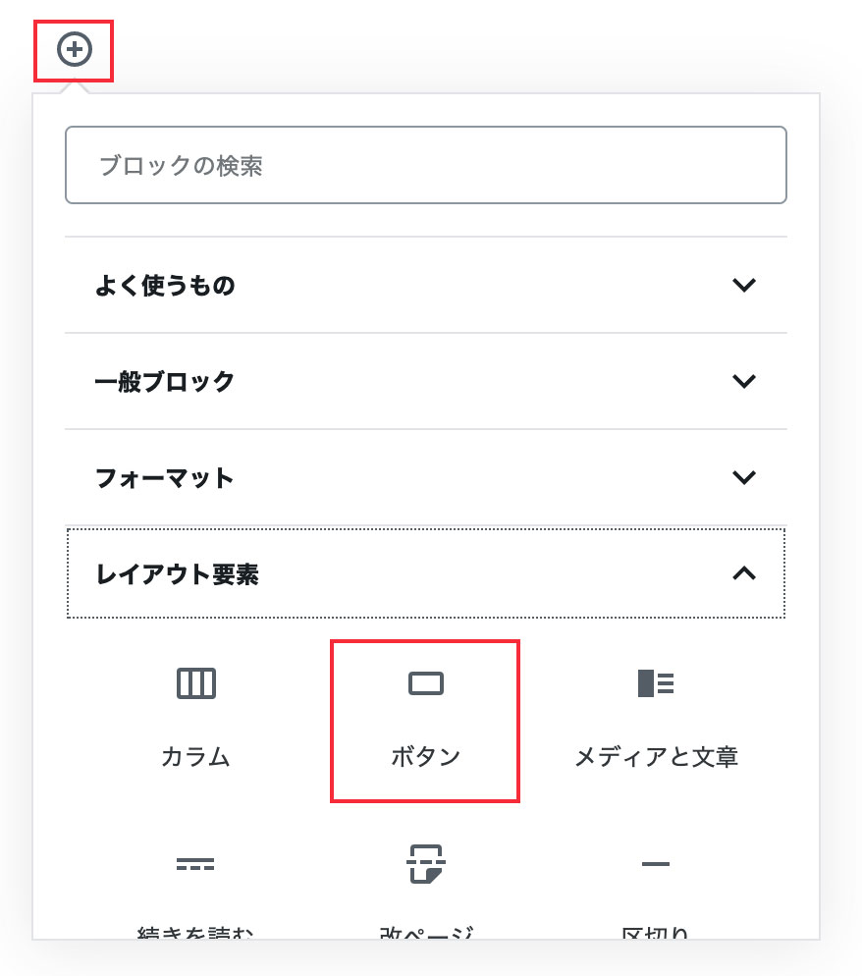
Task: Expand フォーマット section chevron
Action: (x=744, y=477)
